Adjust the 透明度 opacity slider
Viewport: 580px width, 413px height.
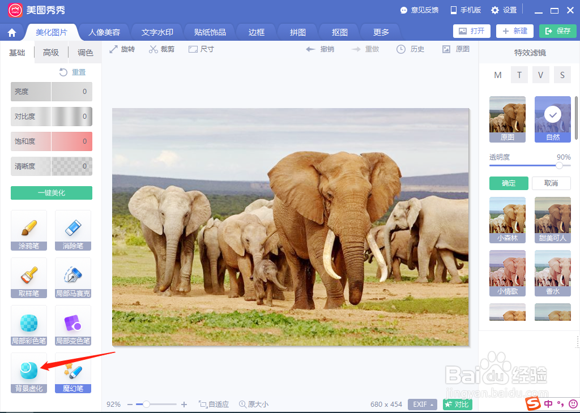tap(530, 166)
